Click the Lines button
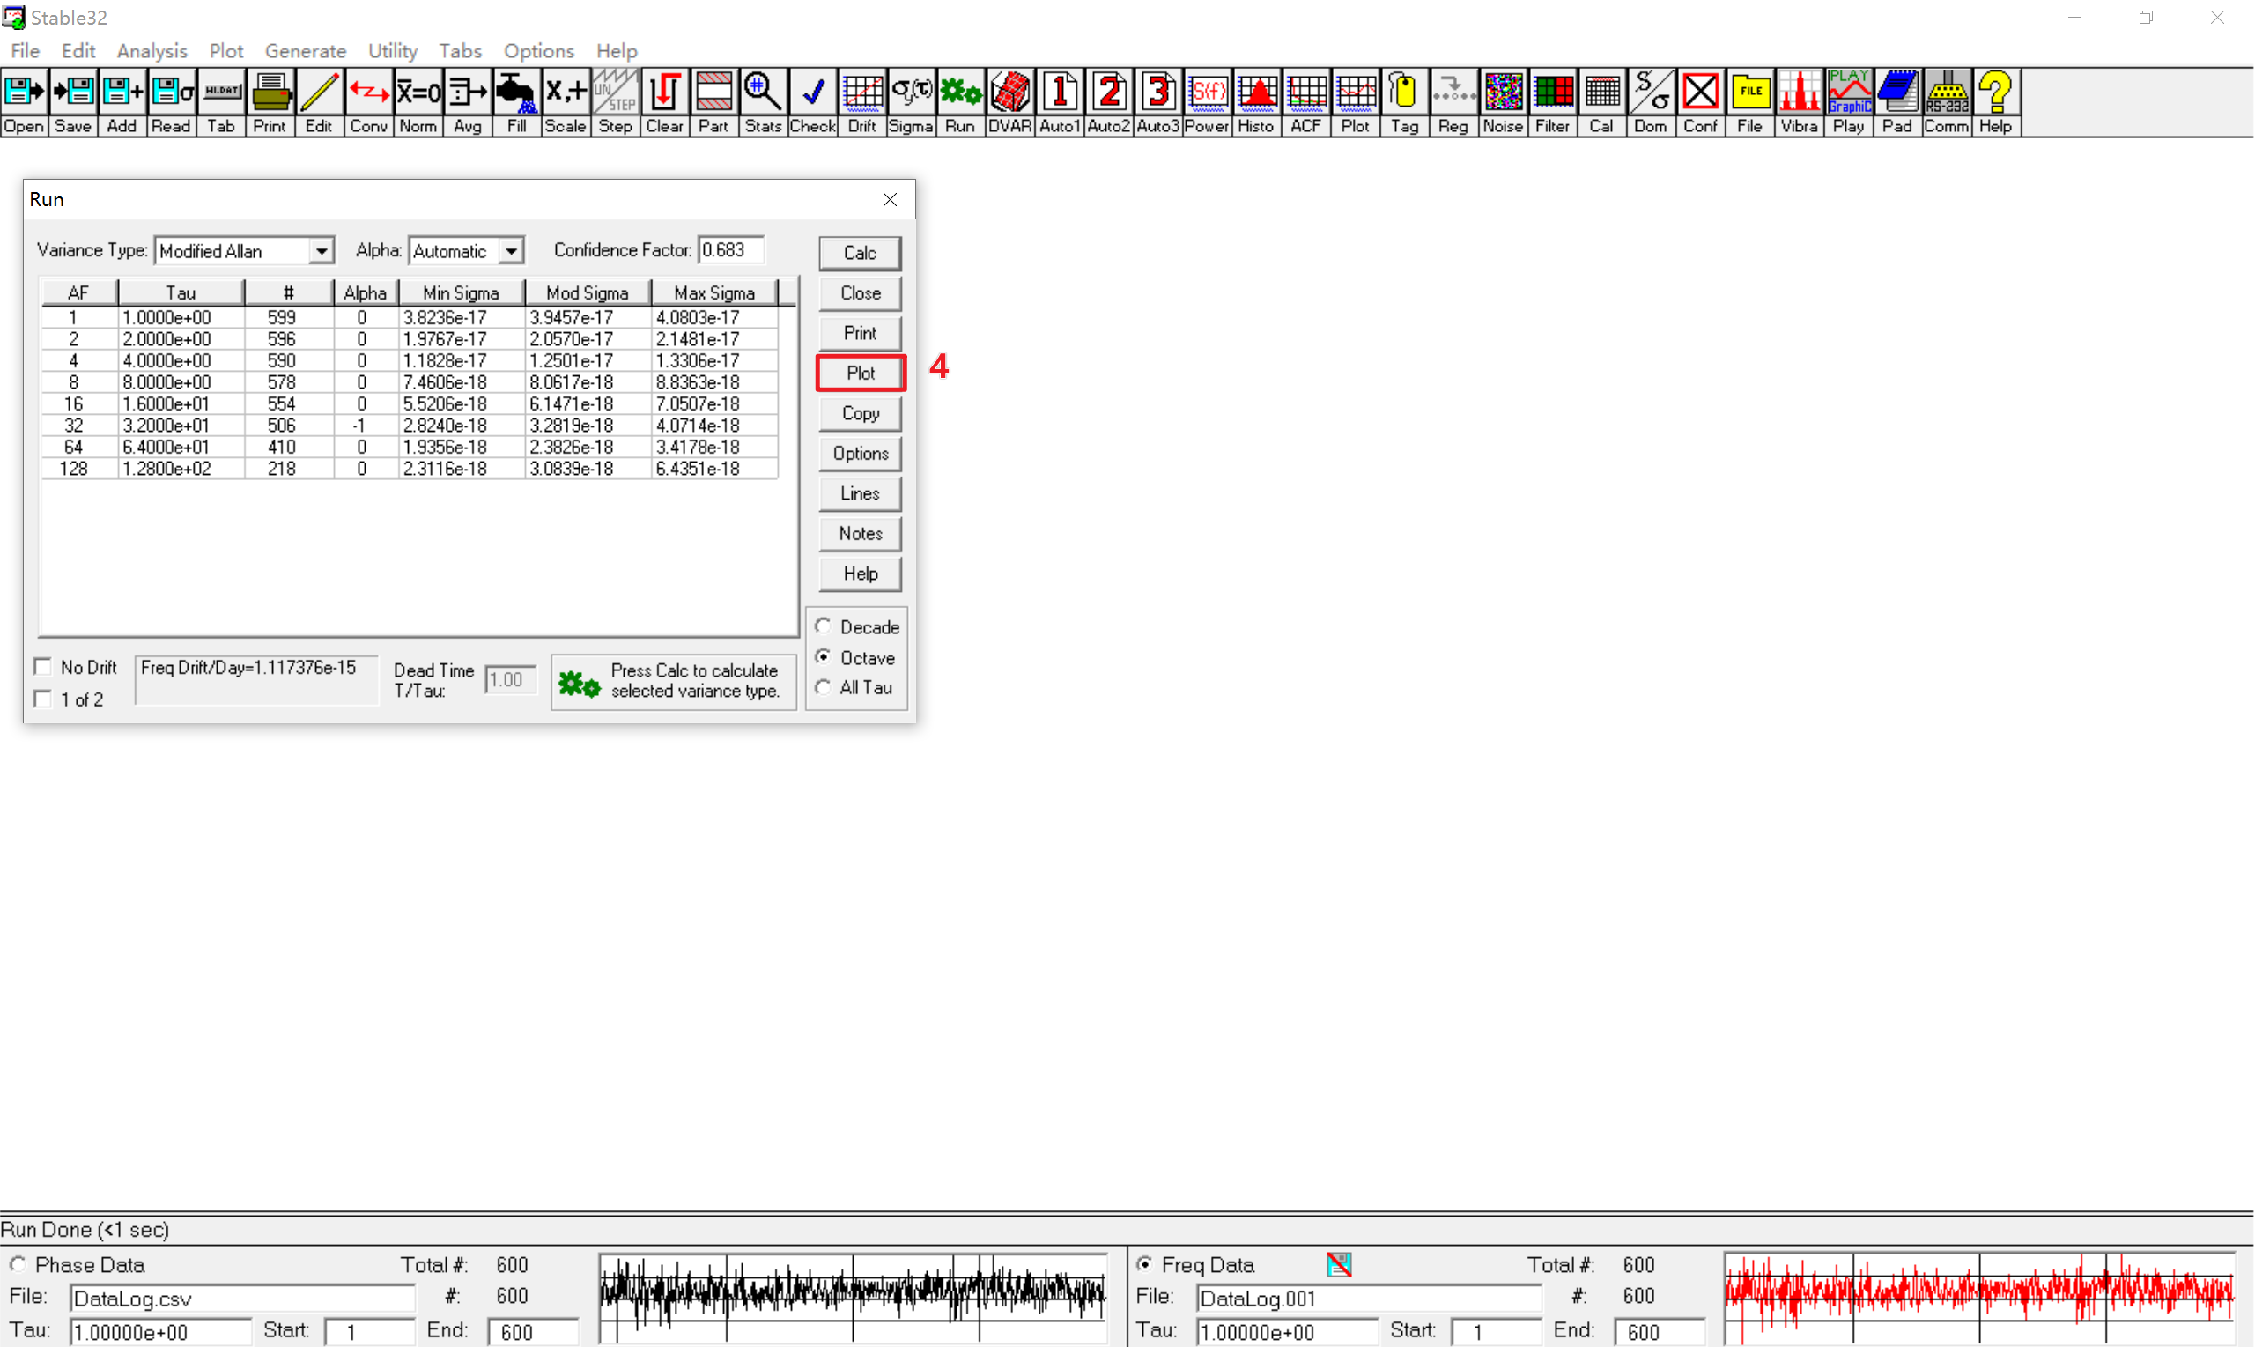The image size is (2255, 1347). [x=860, y=493]
